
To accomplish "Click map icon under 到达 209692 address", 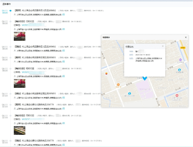I will 63,51.
